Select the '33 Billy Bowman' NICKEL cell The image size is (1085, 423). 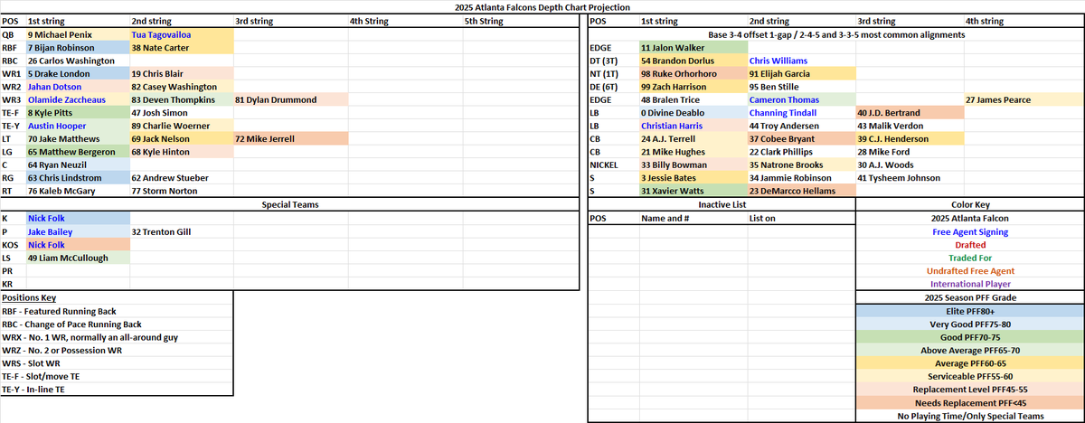[x=693, y=165]
